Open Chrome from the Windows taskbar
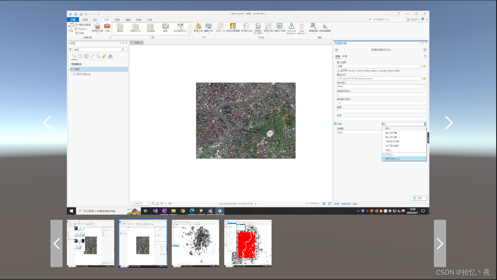The image size is (497, 280). pyautogui.click(x=183, y=211)
